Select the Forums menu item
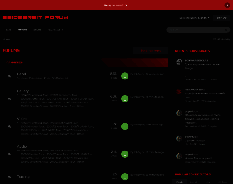This screenshot has width=233, height=184. pos(22,29)
